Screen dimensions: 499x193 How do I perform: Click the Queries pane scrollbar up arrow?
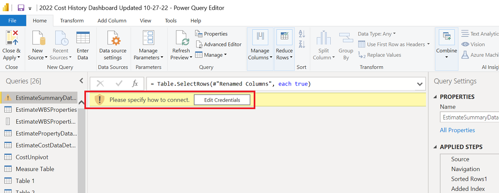82,102
